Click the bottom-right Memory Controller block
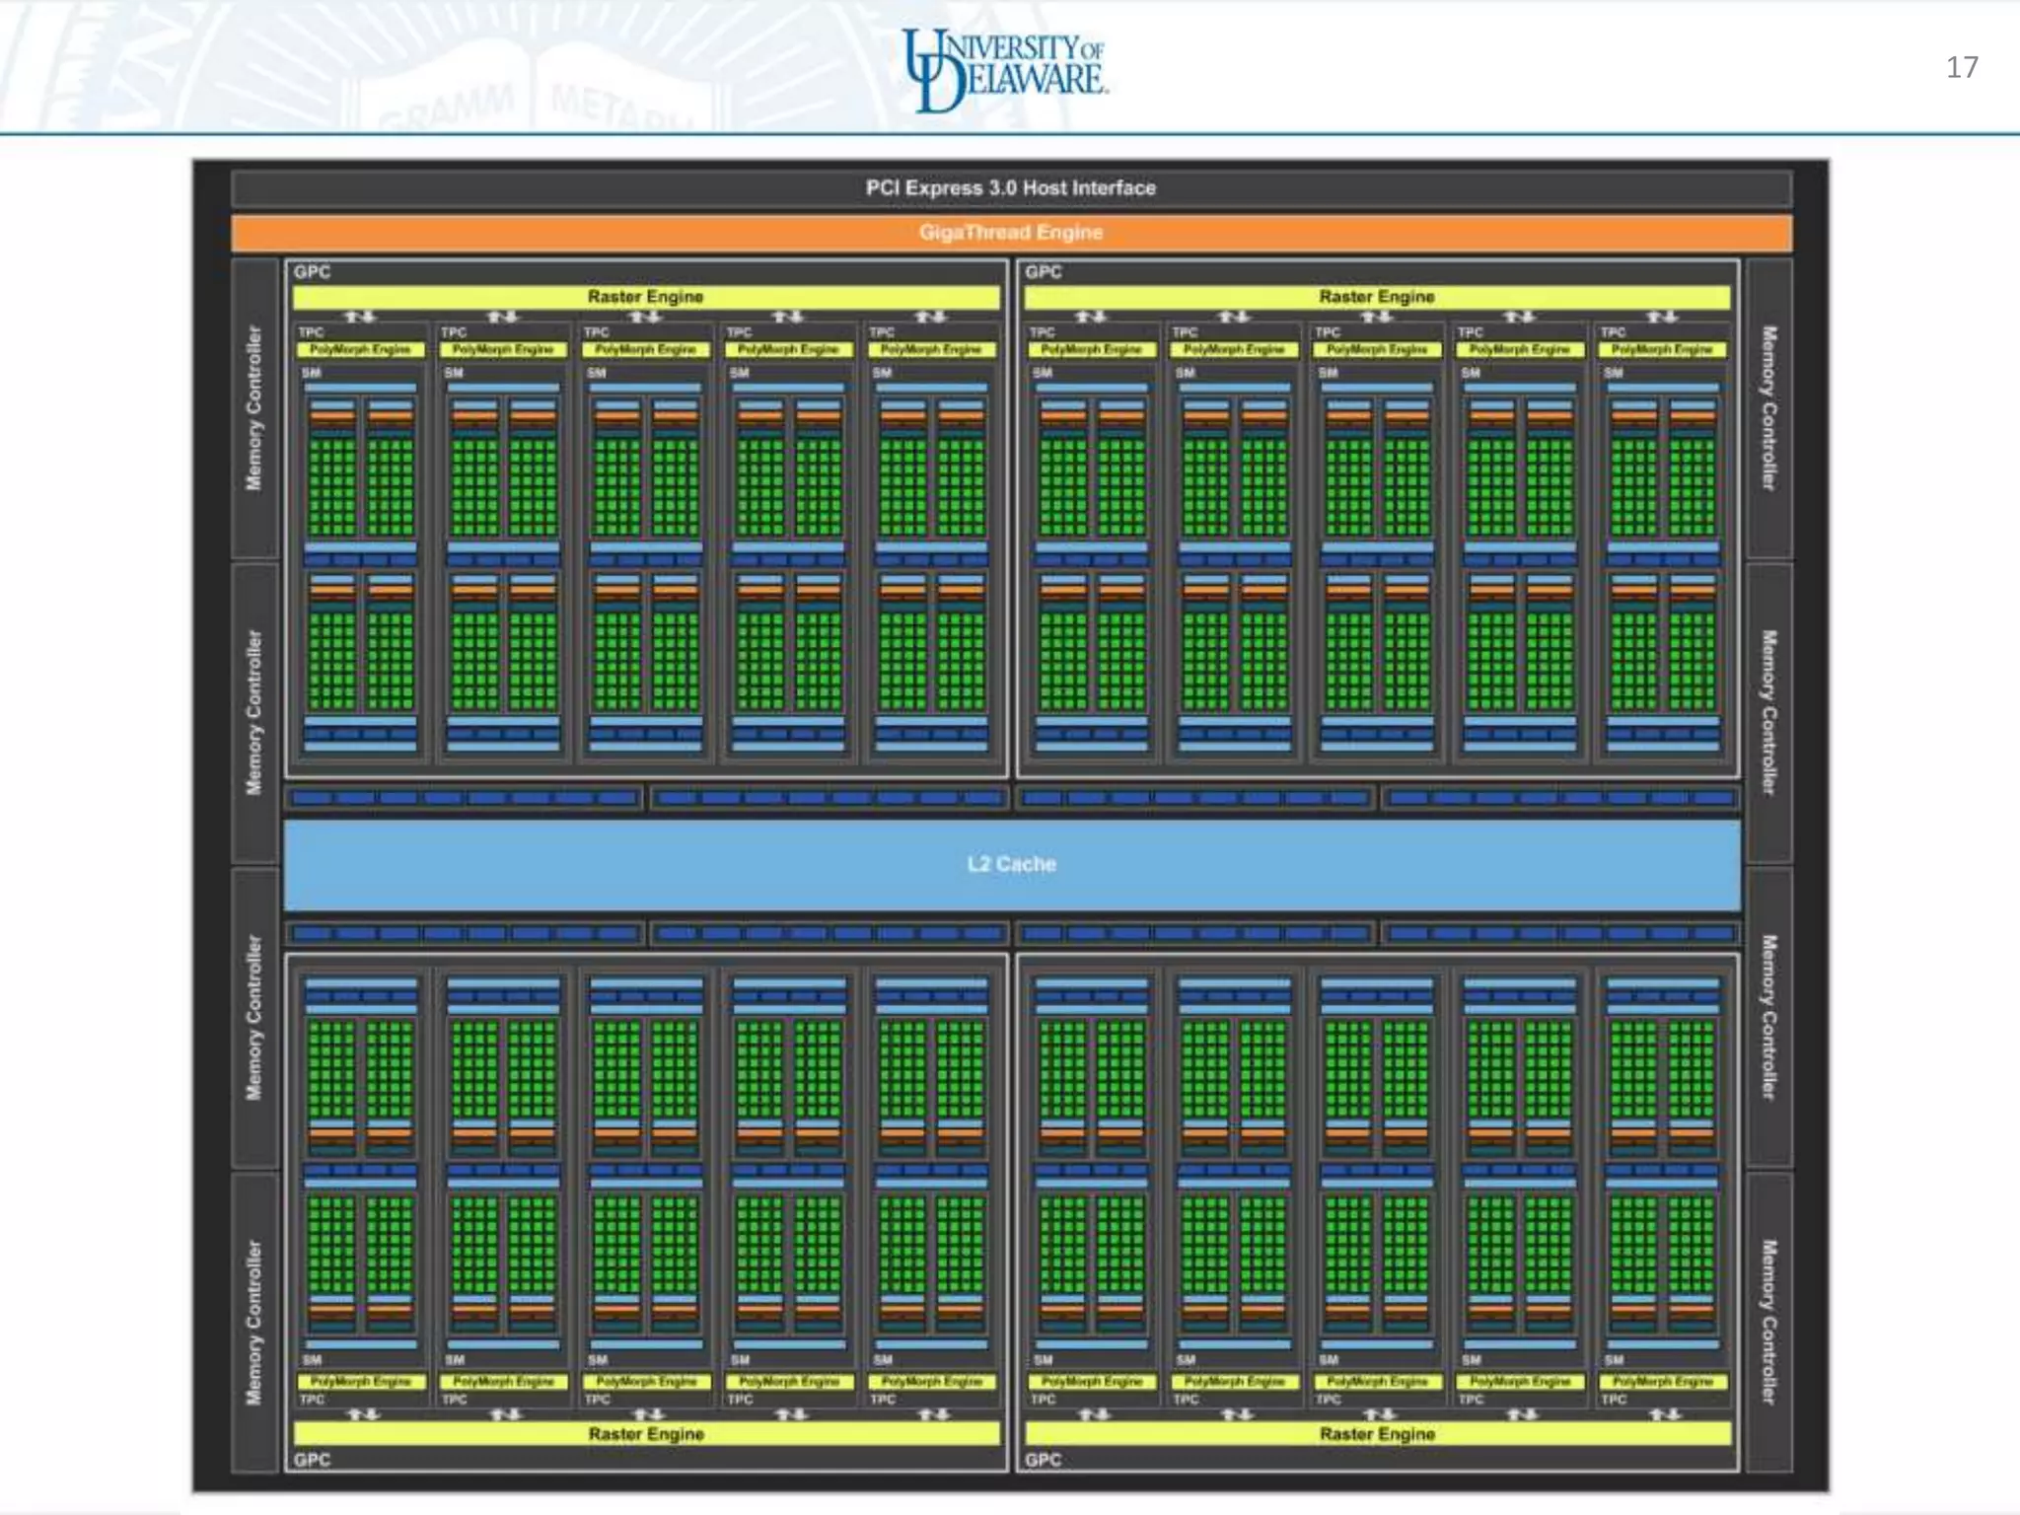 tap(1768, 1322)
